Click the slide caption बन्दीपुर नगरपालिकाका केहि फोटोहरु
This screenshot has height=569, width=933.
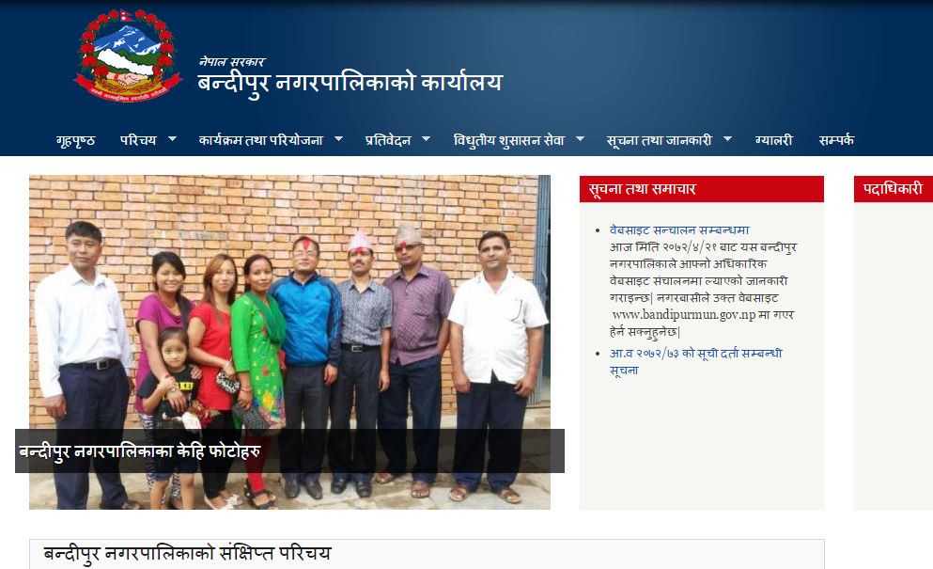[140, 451]
